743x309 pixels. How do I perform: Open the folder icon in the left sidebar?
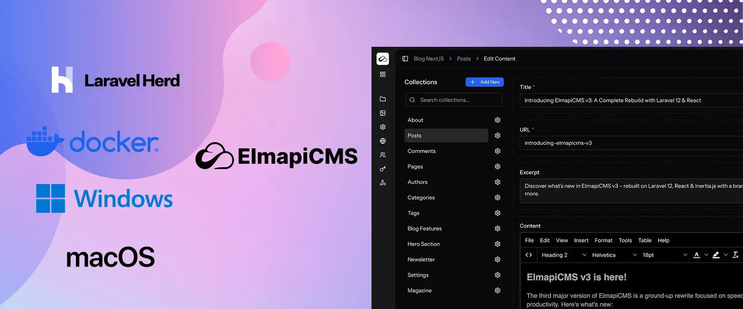coord(383,99)
